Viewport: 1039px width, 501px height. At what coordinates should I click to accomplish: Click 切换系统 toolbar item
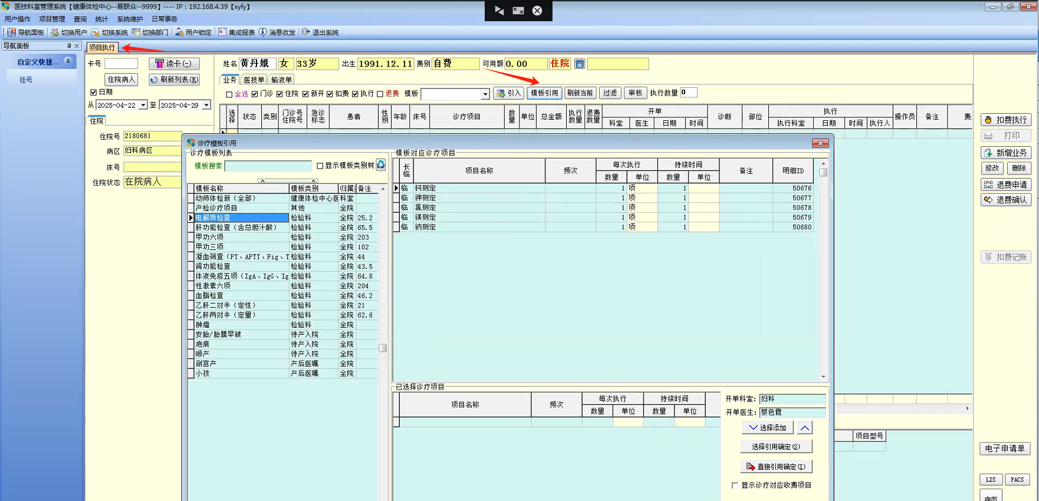click(x=110, y=32)
